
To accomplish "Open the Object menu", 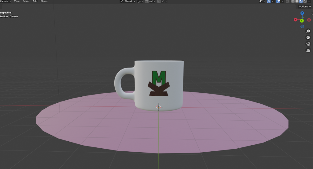I will coord(44,1).
